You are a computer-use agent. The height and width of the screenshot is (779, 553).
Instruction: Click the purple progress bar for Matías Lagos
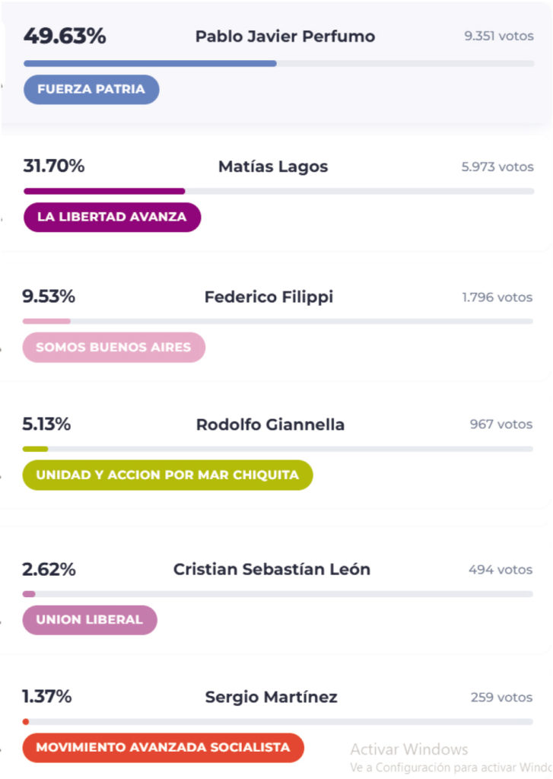(104, 191)
